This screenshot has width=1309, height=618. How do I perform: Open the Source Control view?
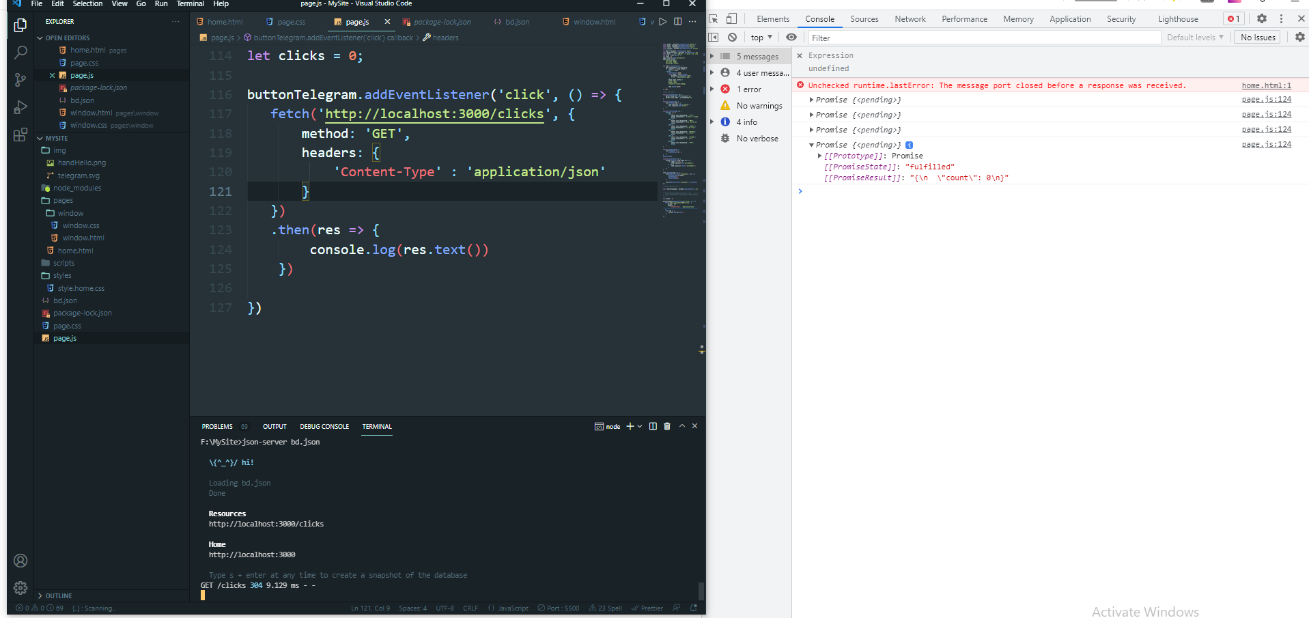[x=20, y=80]
